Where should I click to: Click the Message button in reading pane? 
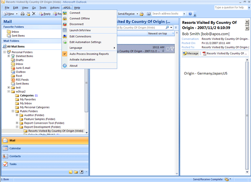[x=191, y=53]
